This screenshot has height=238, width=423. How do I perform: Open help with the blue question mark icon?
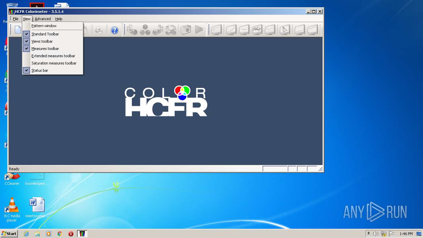coord(114,30)
